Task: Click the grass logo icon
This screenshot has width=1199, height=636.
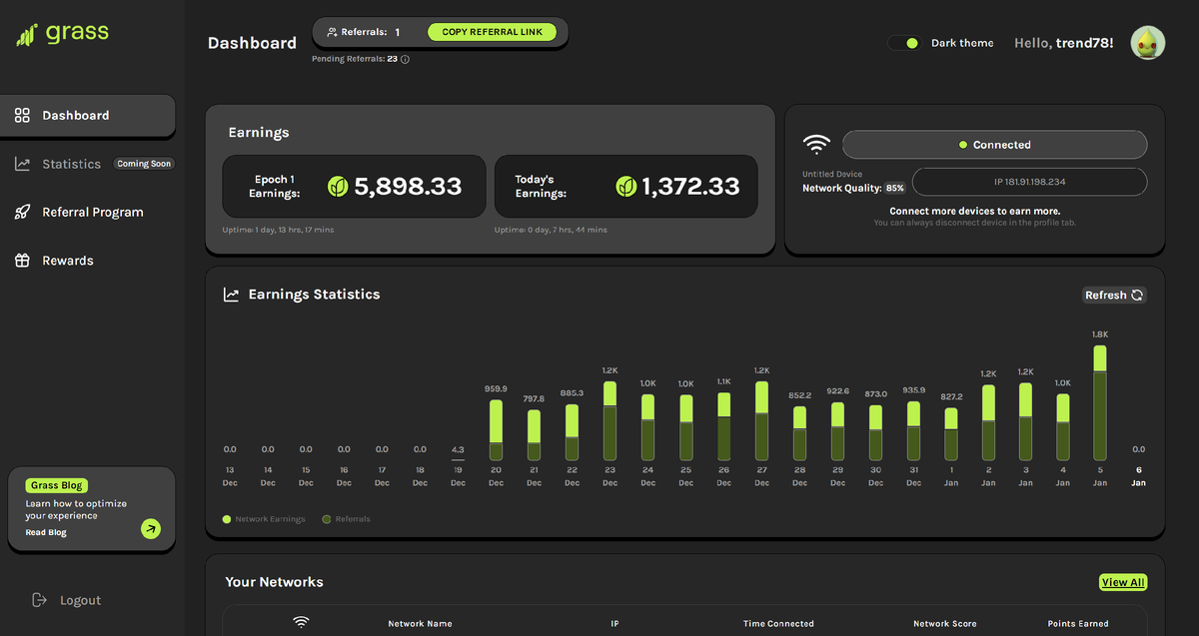Action: point(27,35)
